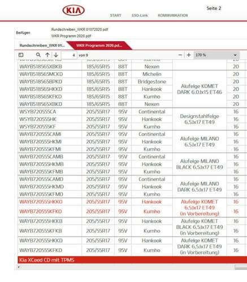Click Alufelge KOMET BLACK 6,5Jx17 cell
Image resolution: width=247 pixels, height=282 pixels.
[x=200, y=227]
